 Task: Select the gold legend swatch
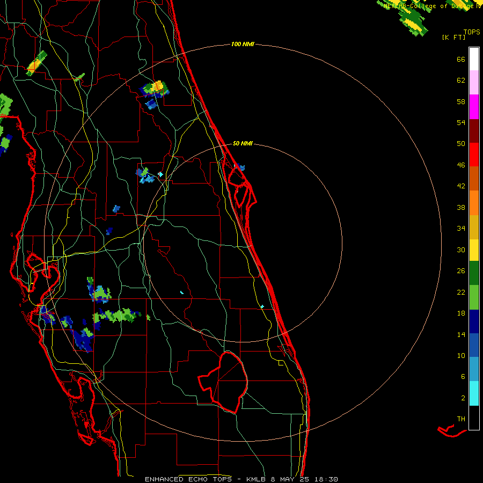point(474,227)
